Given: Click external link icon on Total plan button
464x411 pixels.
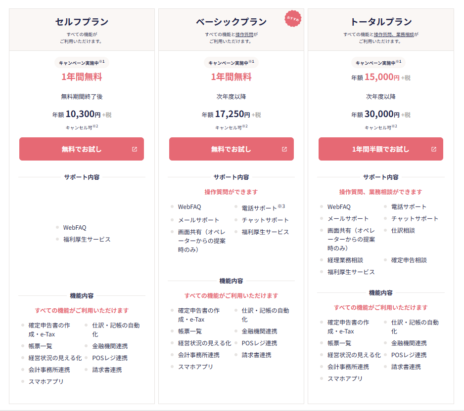Looking at the screenshot, I should coord(434,149).
